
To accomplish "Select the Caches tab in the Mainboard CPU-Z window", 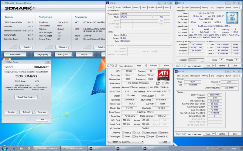I will tap(118, 7).
